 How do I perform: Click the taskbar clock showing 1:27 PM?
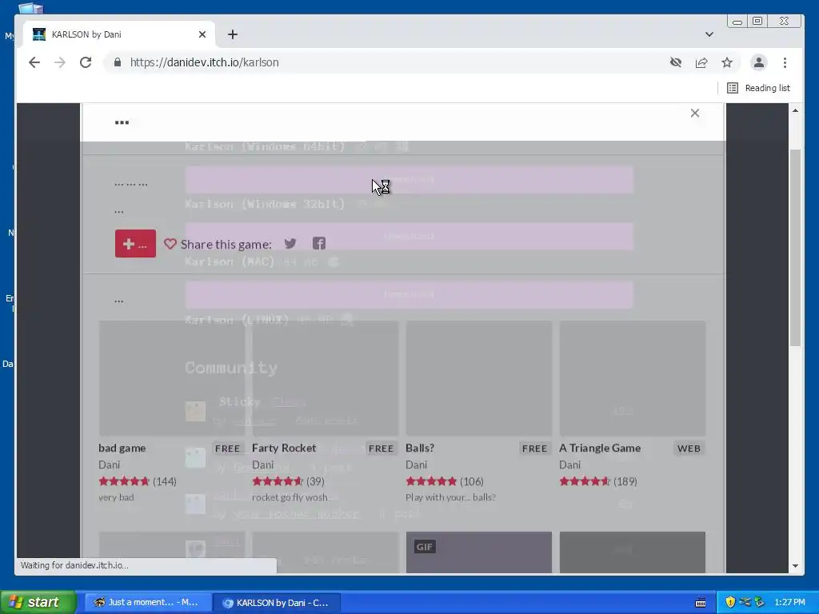[x=789, y=602]
